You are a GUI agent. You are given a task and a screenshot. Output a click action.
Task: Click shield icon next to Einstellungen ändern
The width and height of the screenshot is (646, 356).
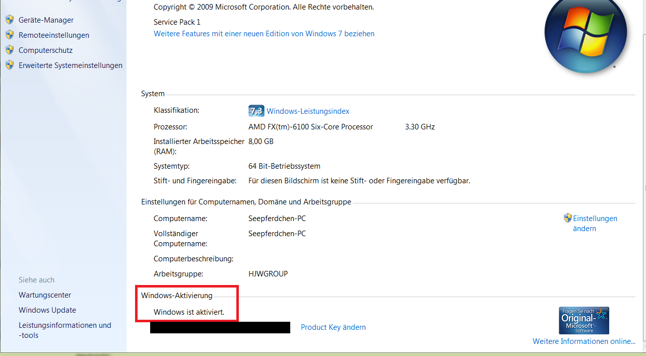[x=568, y=218]
